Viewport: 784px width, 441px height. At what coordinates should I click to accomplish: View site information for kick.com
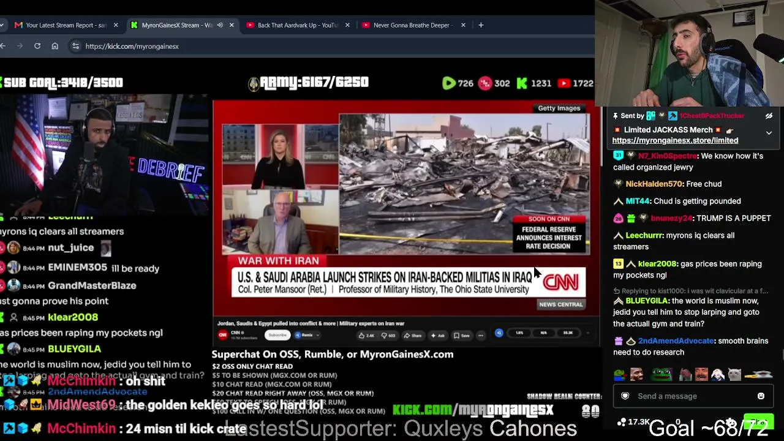click(75, 46)
